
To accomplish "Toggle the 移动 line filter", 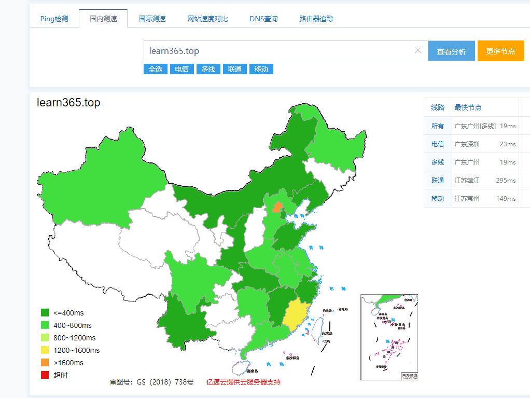I will [261, 69].
